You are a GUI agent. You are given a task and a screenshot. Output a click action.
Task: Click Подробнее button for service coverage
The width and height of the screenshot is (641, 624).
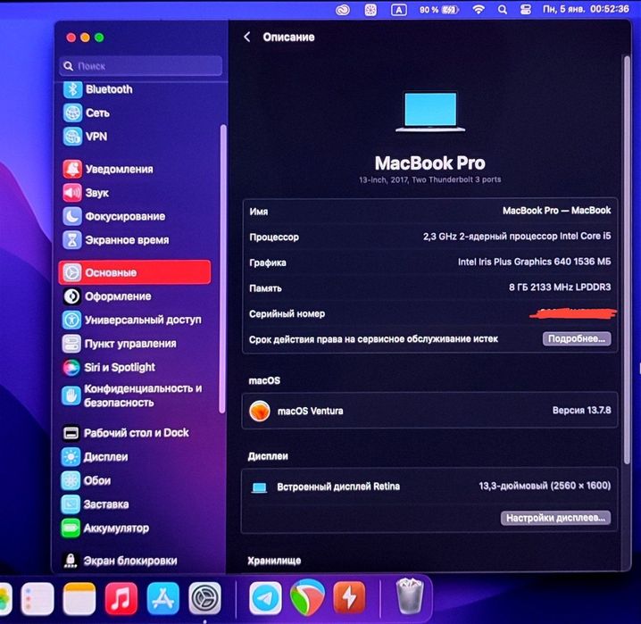pyautogui.click(x=577, y=338)
